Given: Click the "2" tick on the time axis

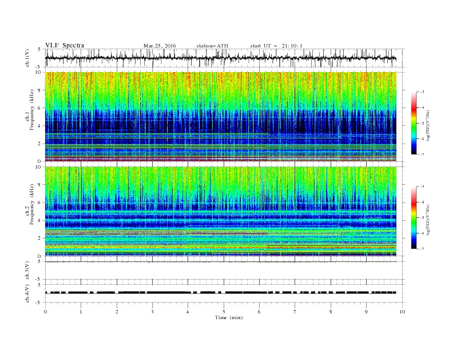Looking at the screenshot, I should pos(117,312).
